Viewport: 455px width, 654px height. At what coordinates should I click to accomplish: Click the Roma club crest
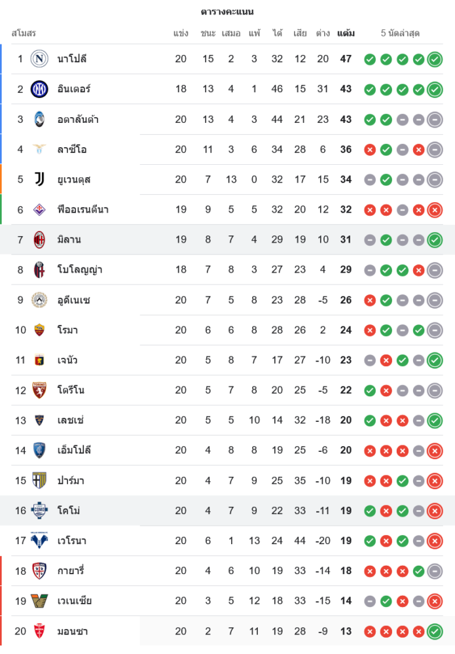(x=40, y=330)
